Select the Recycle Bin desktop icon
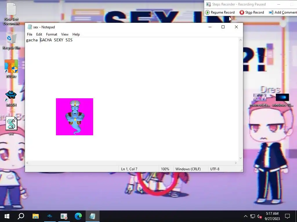The image size is (297, 222). [x=11, y=41]
